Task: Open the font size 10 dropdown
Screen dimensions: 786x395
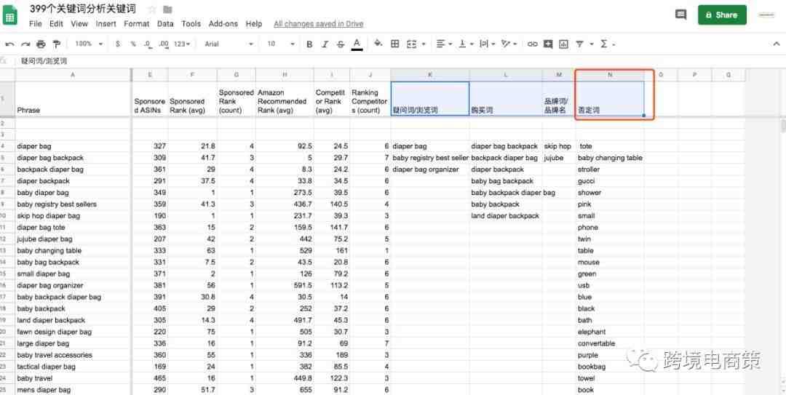Action: (277, 44)
